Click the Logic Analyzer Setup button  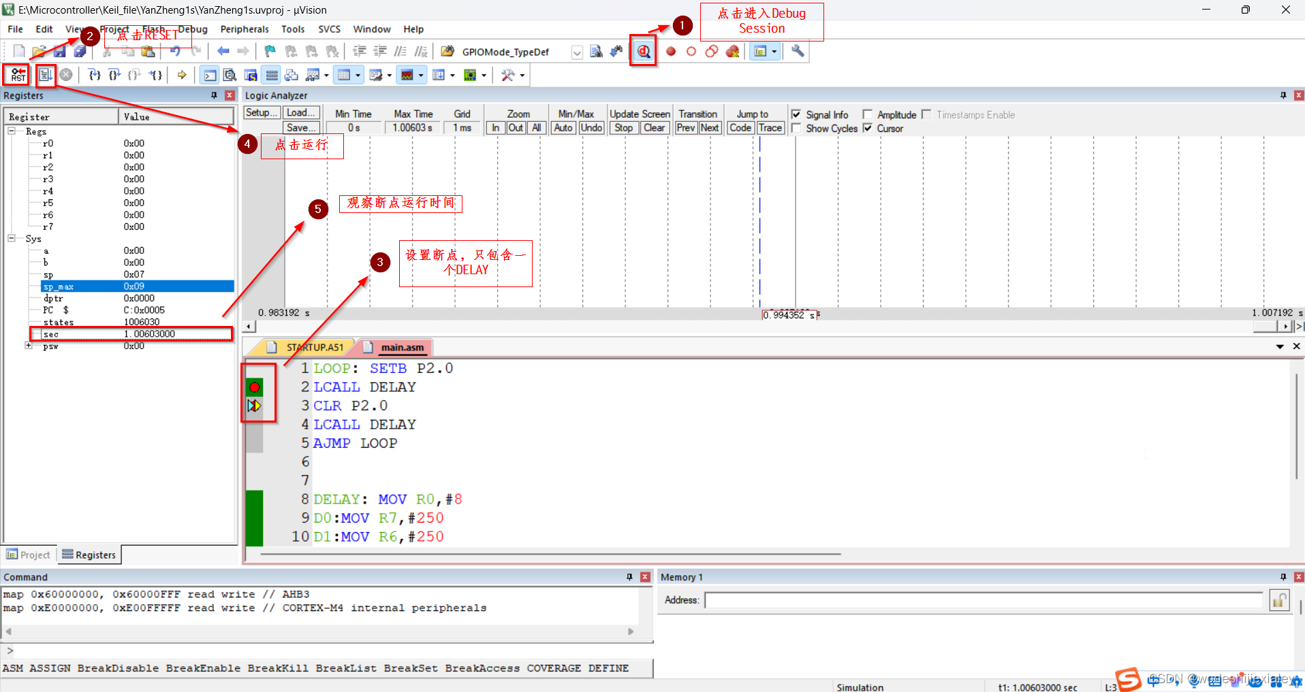point(262,113)
